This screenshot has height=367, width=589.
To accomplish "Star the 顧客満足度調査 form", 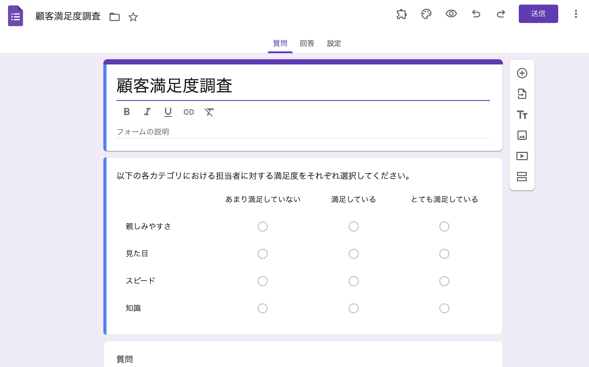I will tap(133, 17).
